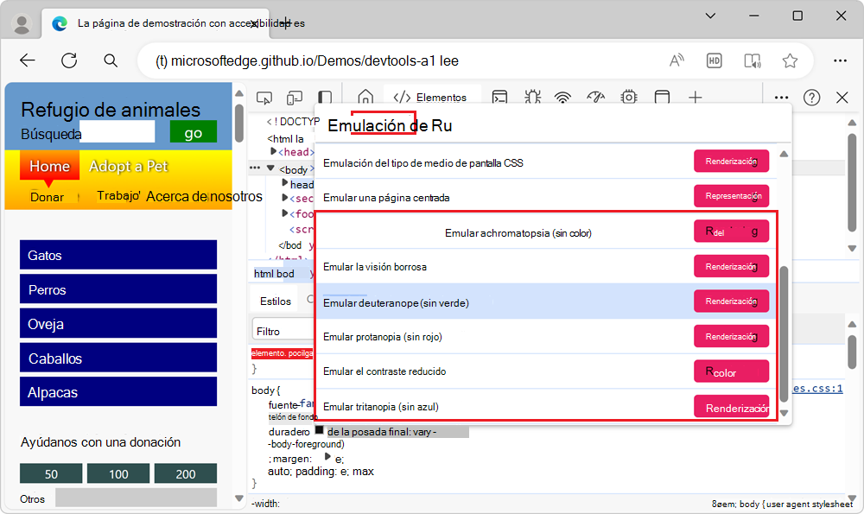Viewport: 864px width, 514px height.
Task: Reload the page with the refresh icon
Action: (x=69, y=60)
